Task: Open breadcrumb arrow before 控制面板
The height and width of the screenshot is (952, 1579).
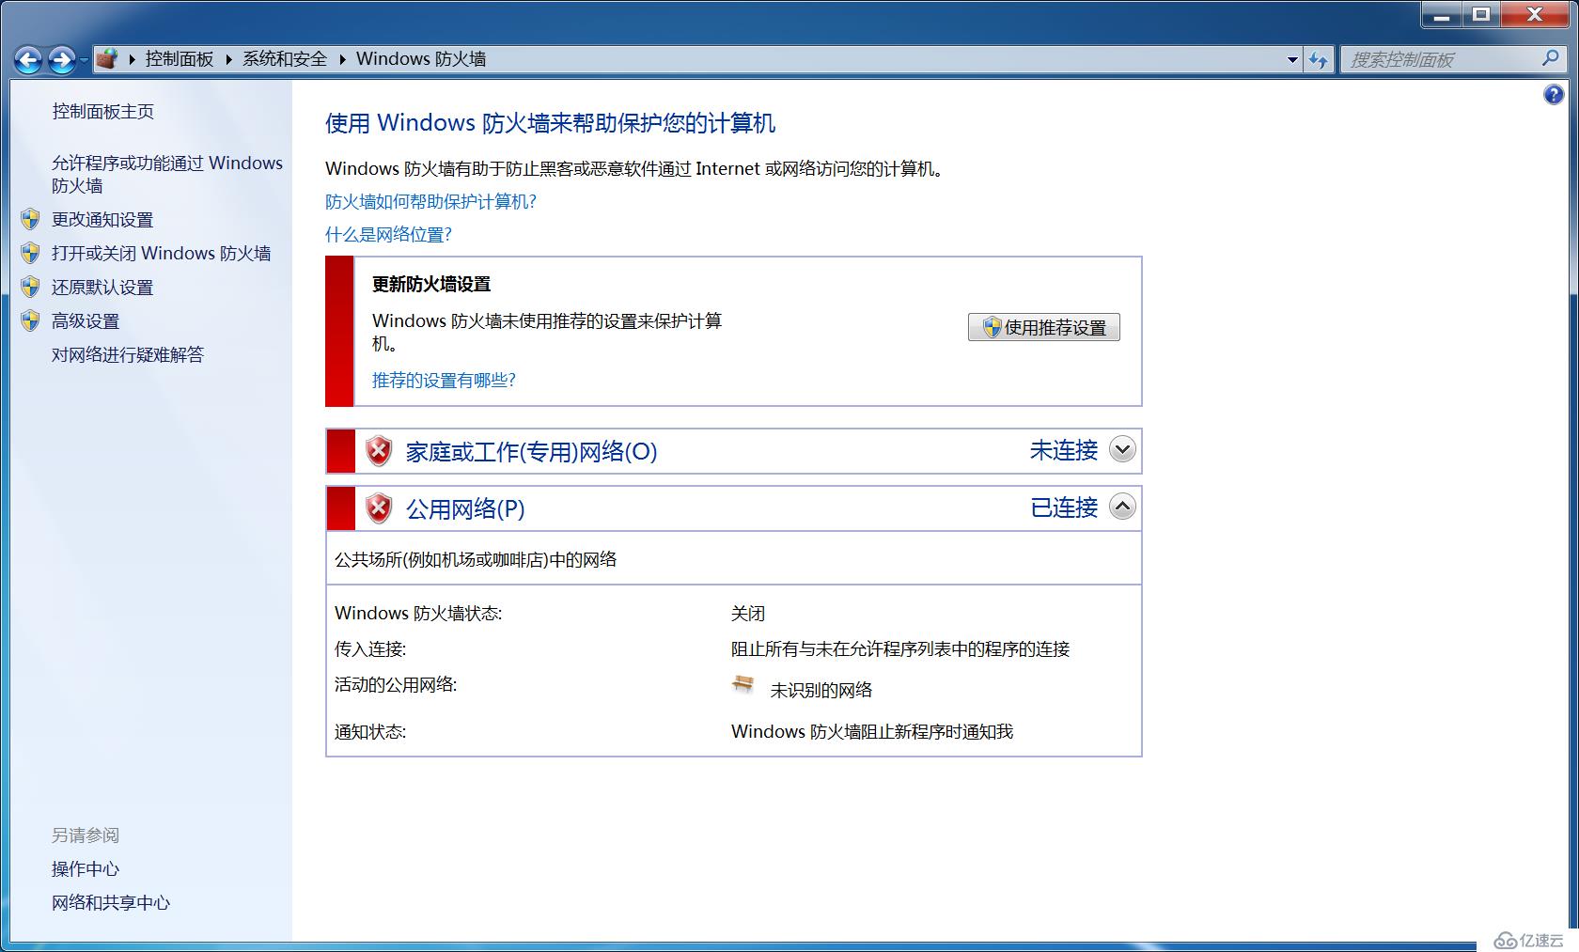Action: [x=132, y=59]
